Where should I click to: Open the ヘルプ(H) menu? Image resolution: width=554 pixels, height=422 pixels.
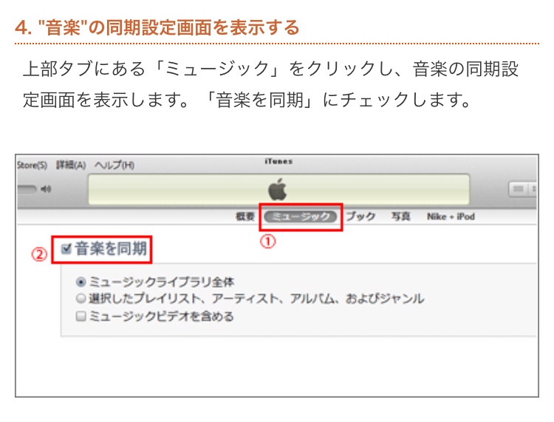pos(114,165)
